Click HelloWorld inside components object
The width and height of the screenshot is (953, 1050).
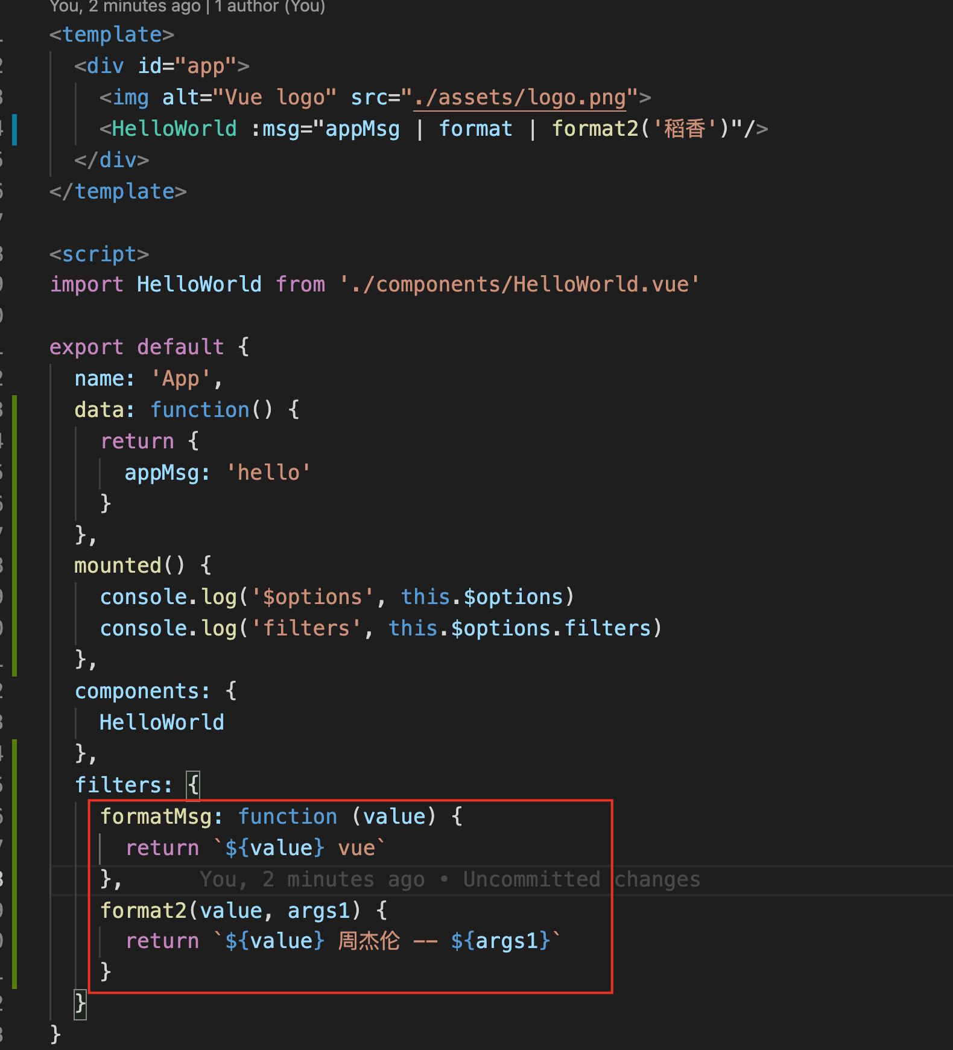pos(162,722)
